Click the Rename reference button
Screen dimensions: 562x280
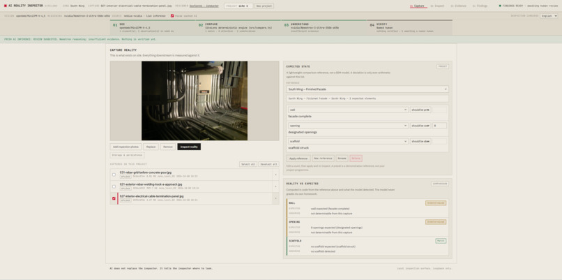(342, 159)
